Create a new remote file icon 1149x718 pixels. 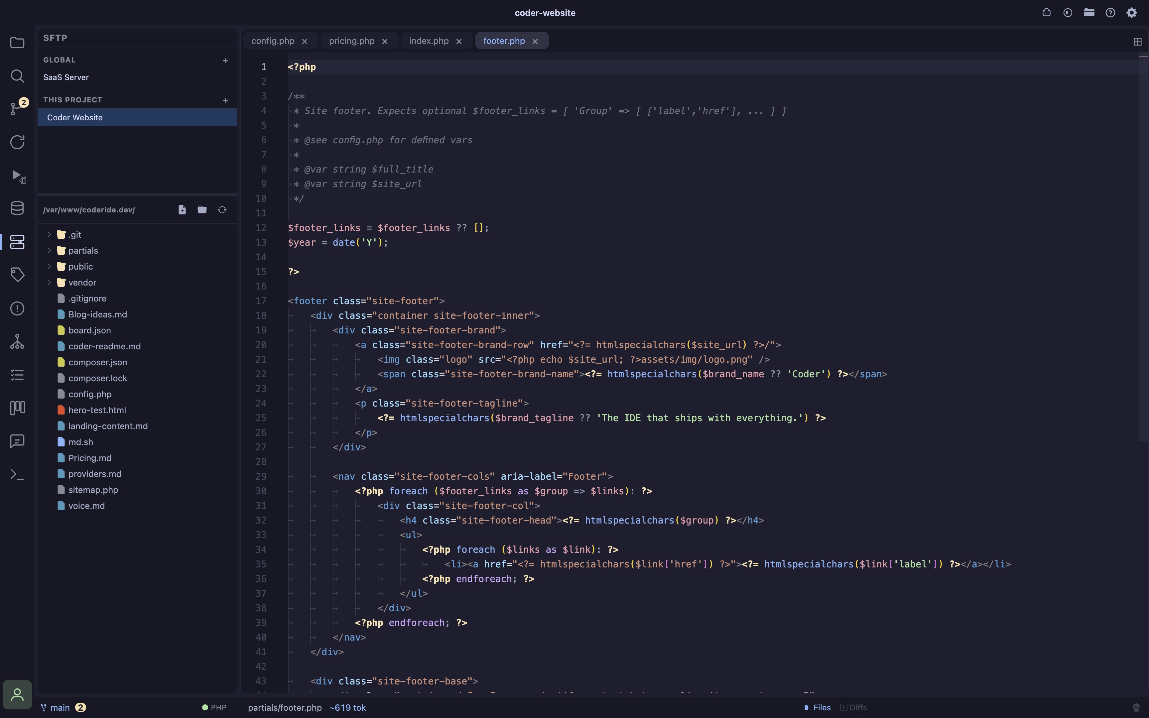(x=182, y=210)
